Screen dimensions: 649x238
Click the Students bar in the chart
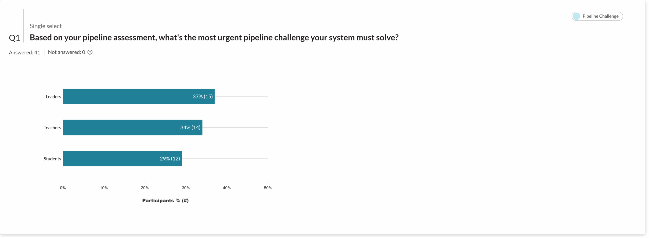tap(122, 158)
